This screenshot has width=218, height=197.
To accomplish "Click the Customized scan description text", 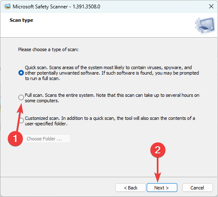I will (x=110, y=121).
